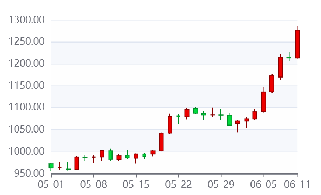321x195 pixels.
Task: Select the green candlestick at 05-01
Action: pyautogui.click(x=51, y=166)
